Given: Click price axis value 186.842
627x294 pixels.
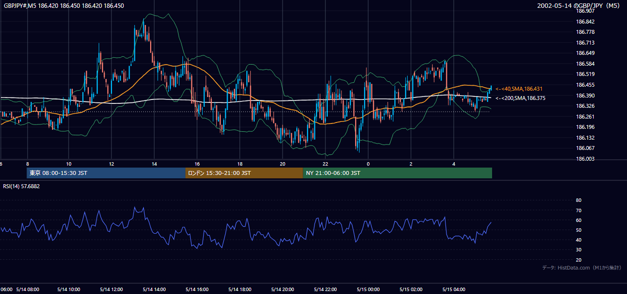Looking at the screenshot, I should (x=585, y=22).
